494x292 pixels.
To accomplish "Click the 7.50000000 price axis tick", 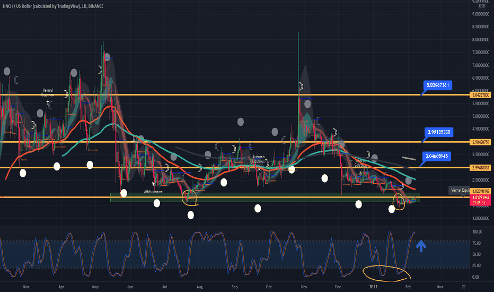I will (481, 53).
